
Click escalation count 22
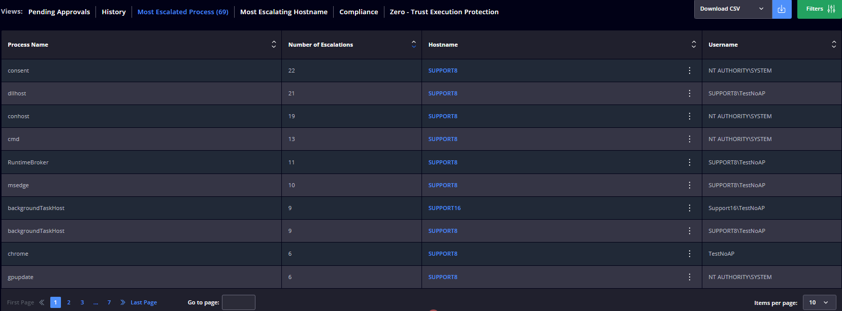click(292, 71)
